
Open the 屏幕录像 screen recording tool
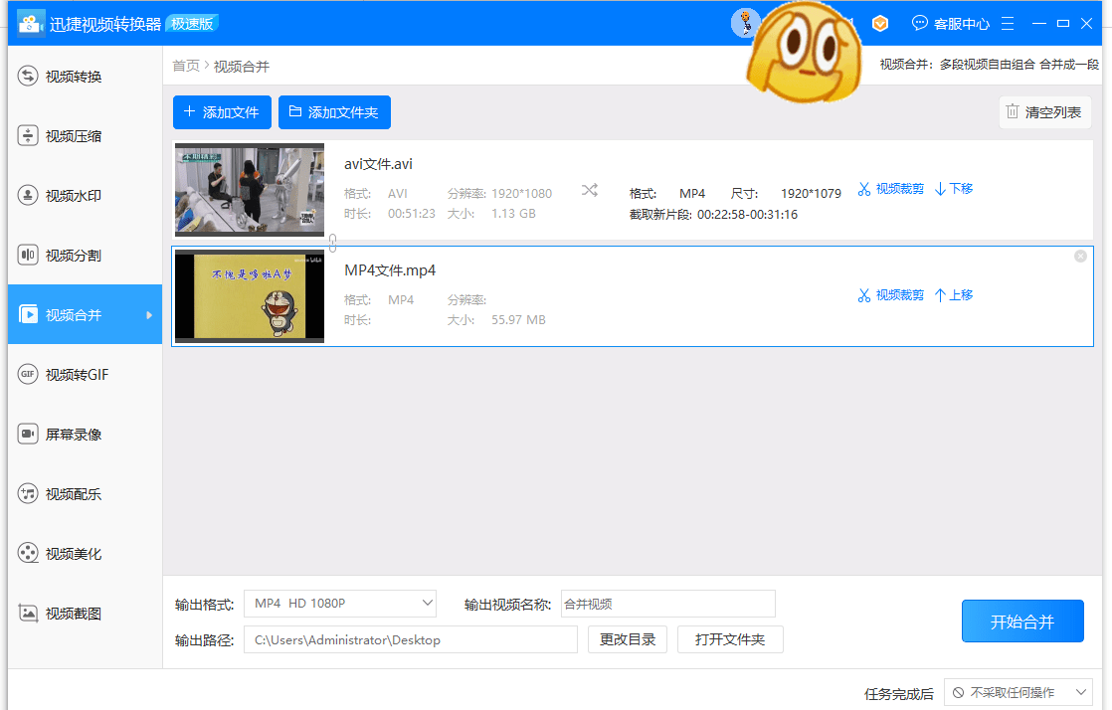(x=74, y=435)
